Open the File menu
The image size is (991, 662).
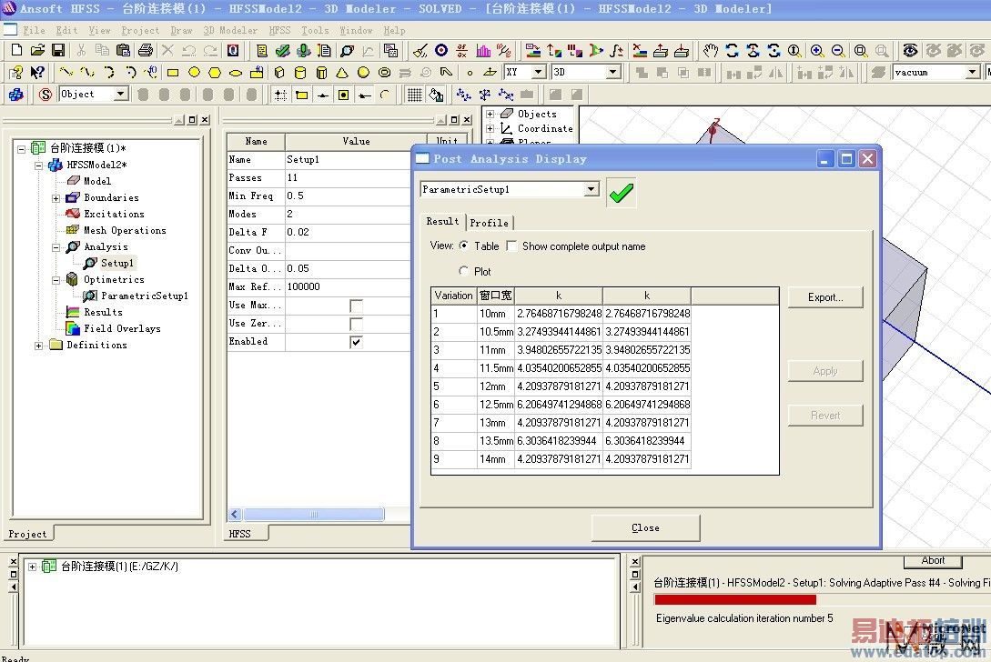[x=34, y=30]
